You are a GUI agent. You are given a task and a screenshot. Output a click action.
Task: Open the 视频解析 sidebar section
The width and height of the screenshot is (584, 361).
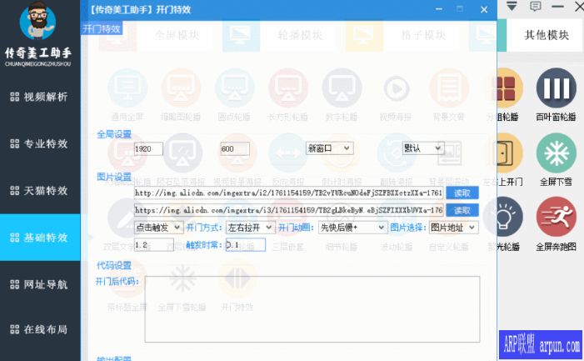coord(40,97)
